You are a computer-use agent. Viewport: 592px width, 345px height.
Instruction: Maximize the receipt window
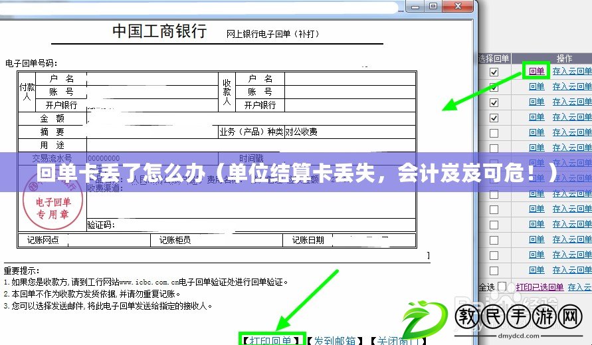pyautogui.click(x=433, y=7)
